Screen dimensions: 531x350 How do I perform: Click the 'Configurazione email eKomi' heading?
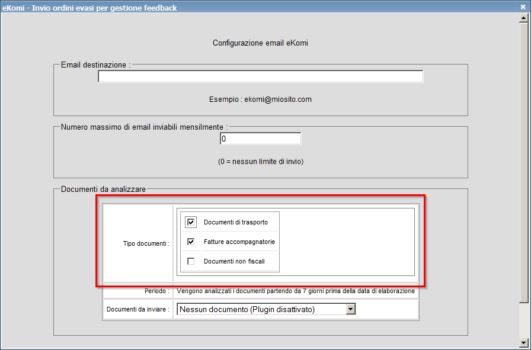click(260, 43)
